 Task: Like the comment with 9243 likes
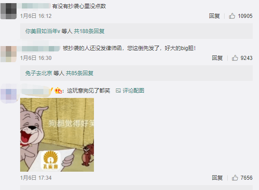(x=235, y=58)
